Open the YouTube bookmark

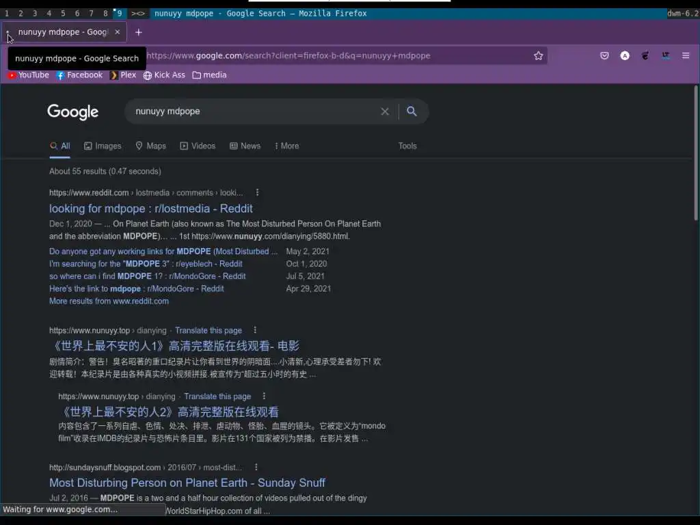pyautogui.click(x=29, y=75)
